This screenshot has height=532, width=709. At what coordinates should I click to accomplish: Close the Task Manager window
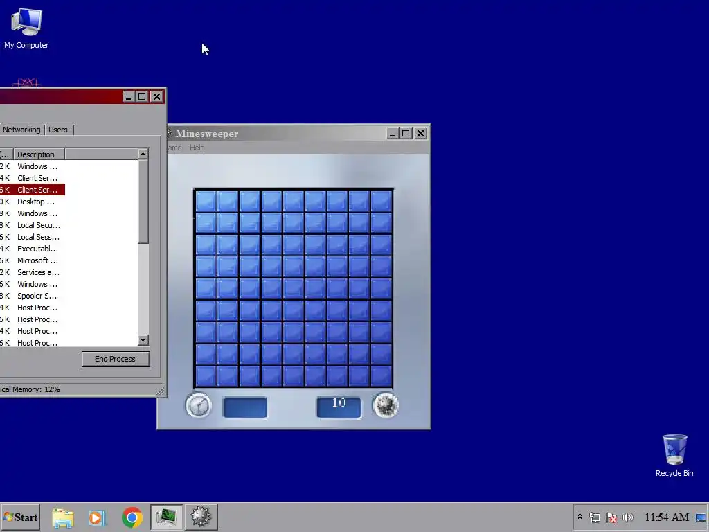[156, 96]
